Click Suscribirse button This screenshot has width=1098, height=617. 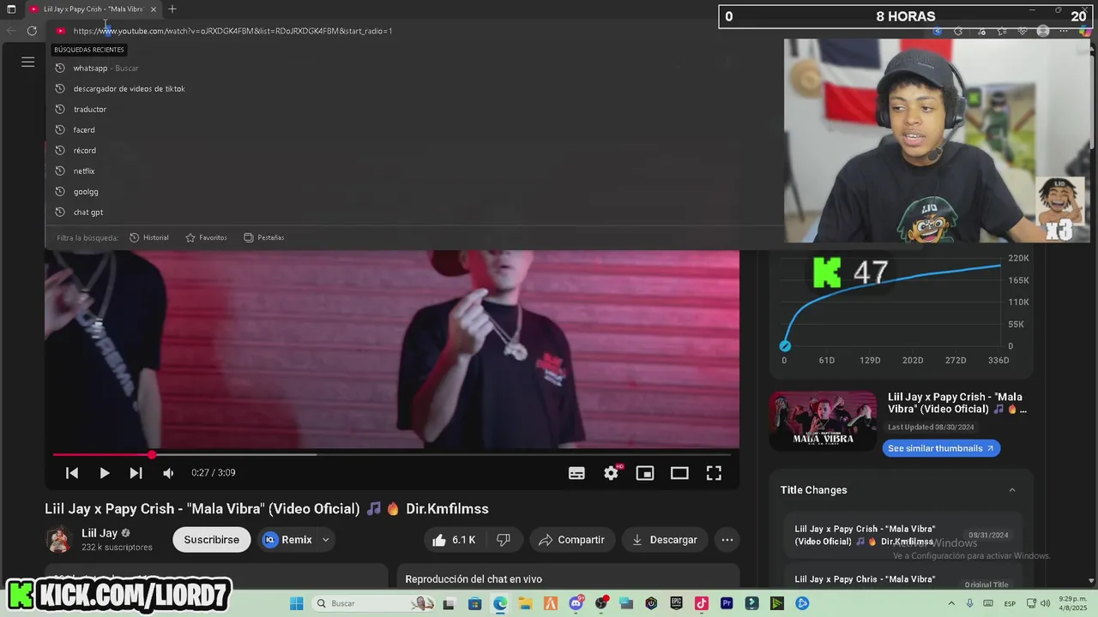click(x=211, y=540)
